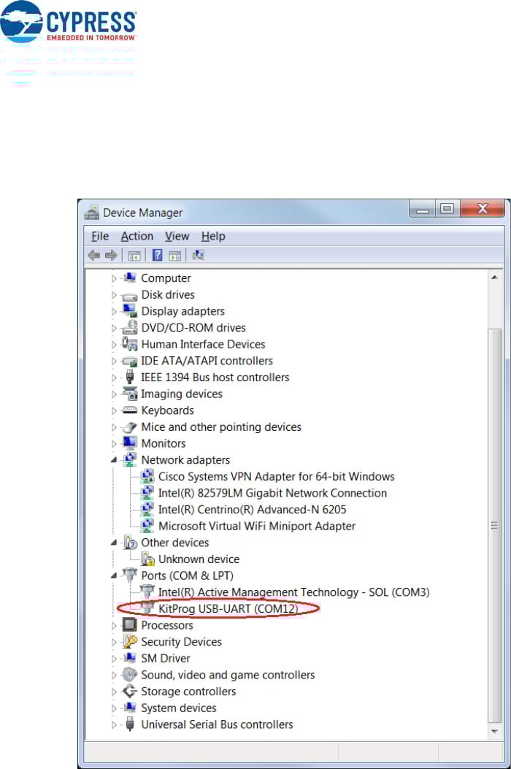Click the Back arrow toolbar icon
The image size is (511, 769).
(x=93, y=256)
